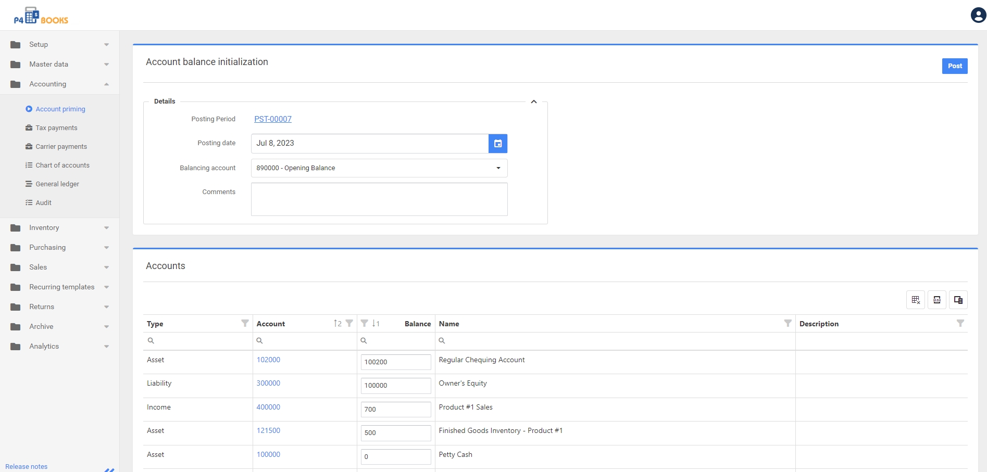Image resolution: width=987 pixels, height=472 pixels.
Task: Export accounts grid to xlsx file
Action: (936, 300)
